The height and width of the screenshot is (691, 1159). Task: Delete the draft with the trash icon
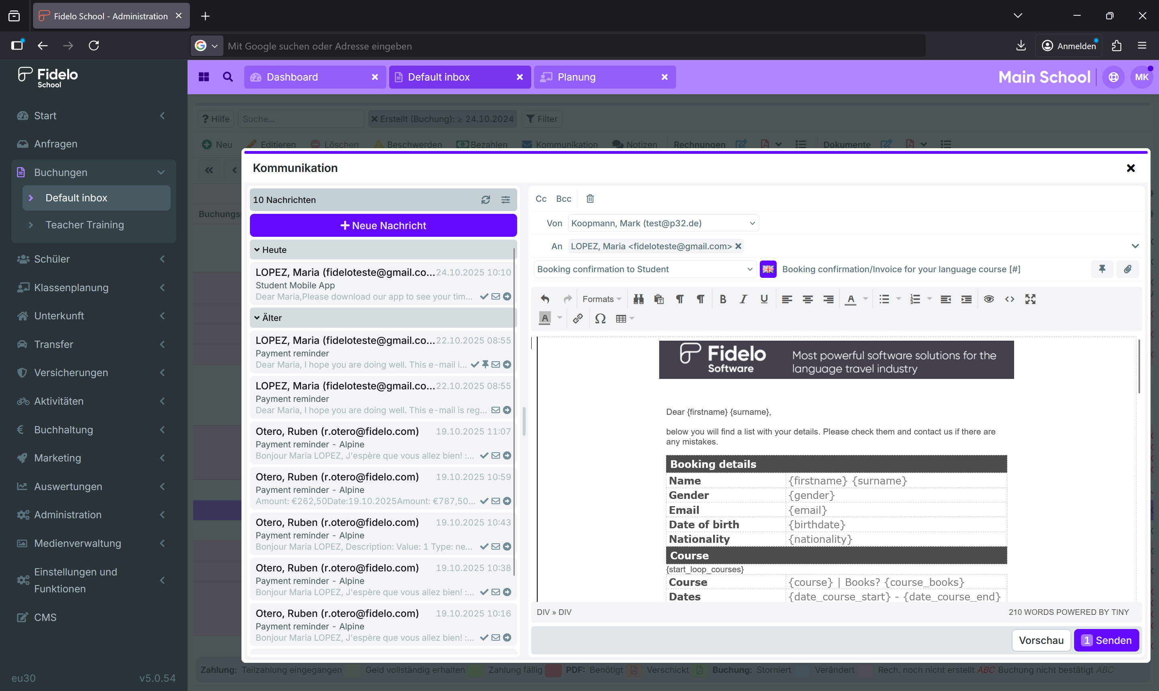tap(590, 199)
